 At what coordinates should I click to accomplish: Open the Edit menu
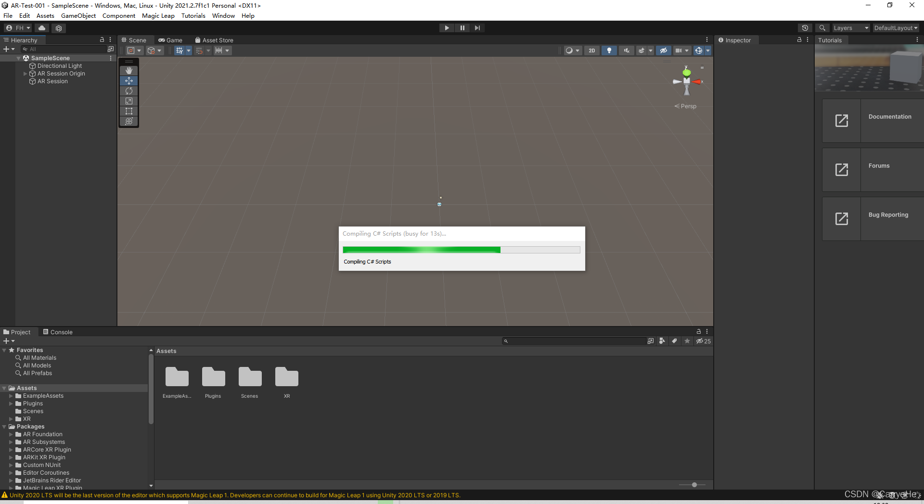pyautogui.click(x=24, y=16)
